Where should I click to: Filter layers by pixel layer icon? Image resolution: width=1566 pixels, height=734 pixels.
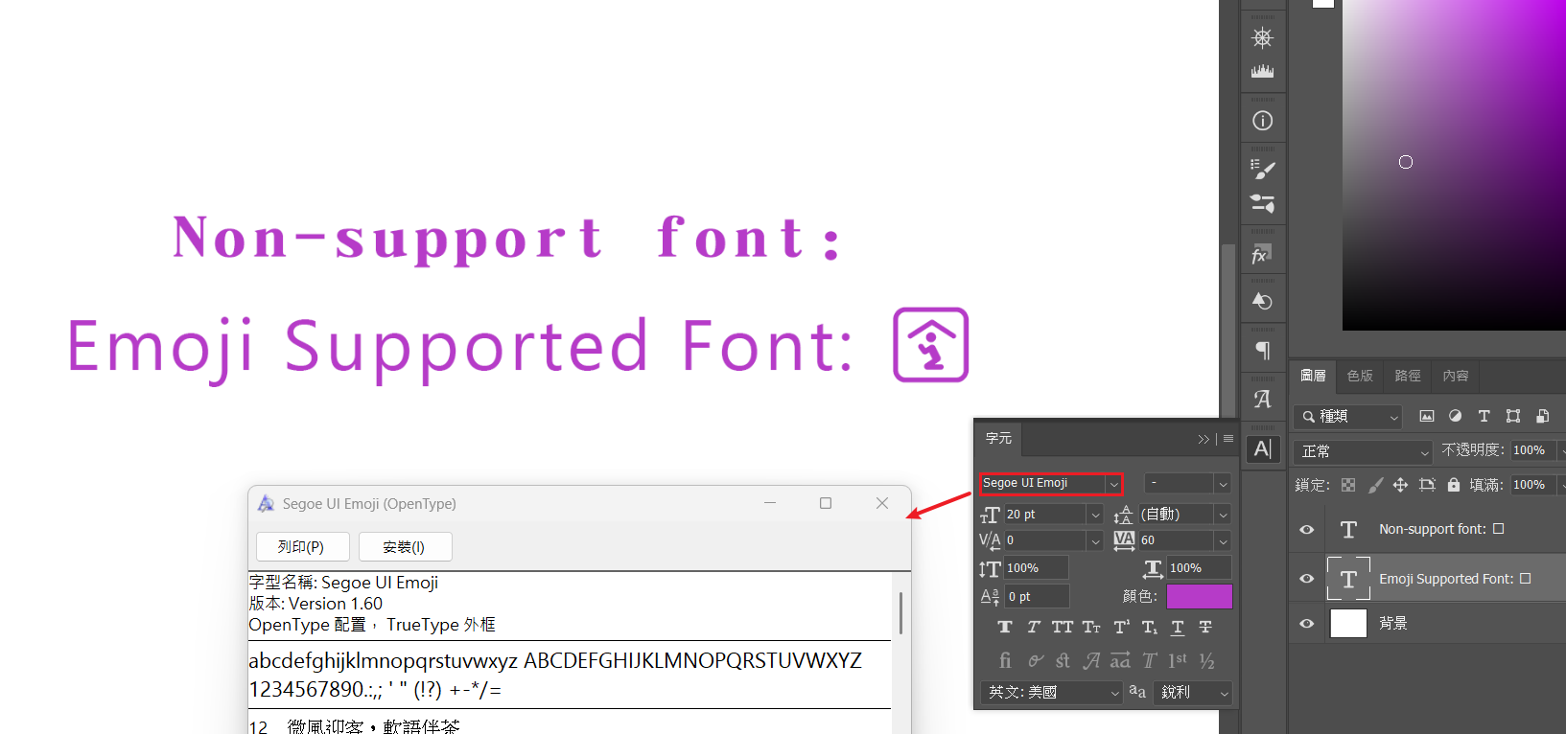[x=1427, y=416]
